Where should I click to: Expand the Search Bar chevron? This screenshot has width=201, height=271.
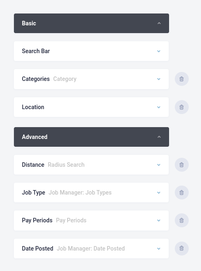point(158,51)
